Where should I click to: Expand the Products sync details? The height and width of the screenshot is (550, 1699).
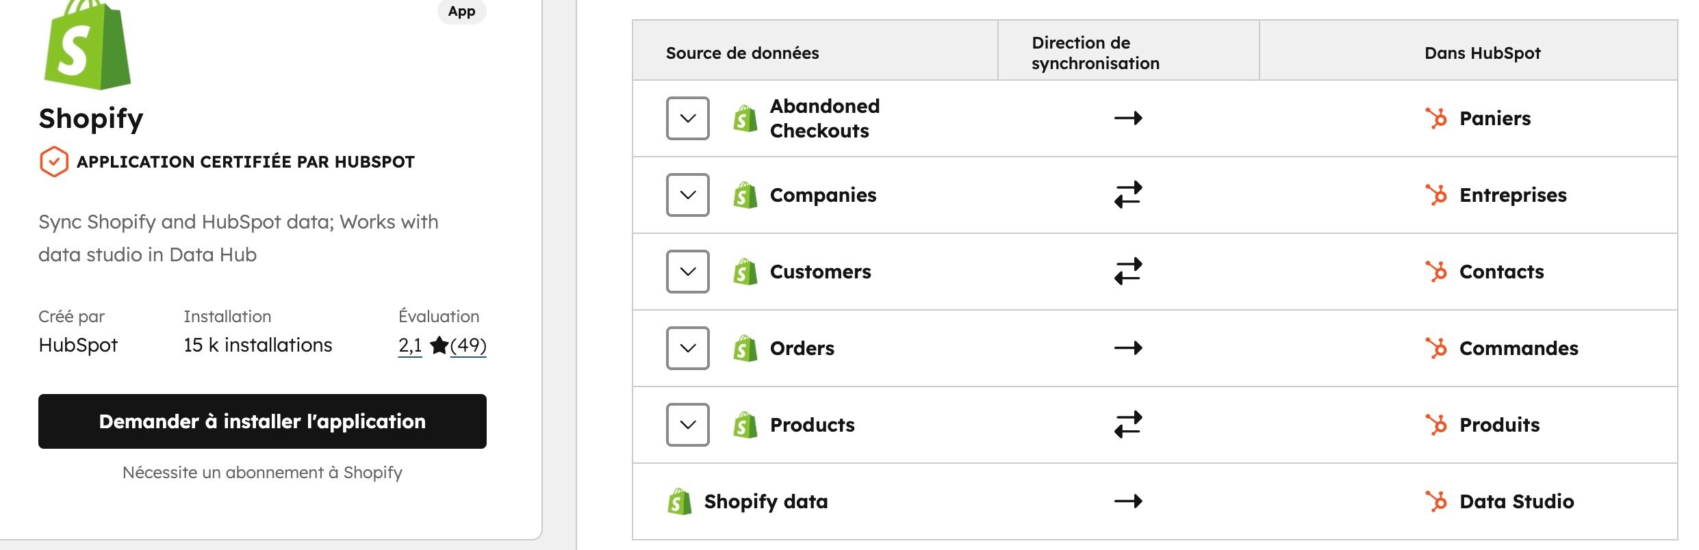pyautogui.click(x=687, y=425)
